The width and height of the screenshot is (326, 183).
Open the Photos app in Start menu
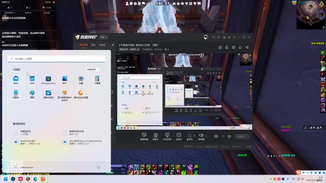pyautogui.click(x=65, y=80)
